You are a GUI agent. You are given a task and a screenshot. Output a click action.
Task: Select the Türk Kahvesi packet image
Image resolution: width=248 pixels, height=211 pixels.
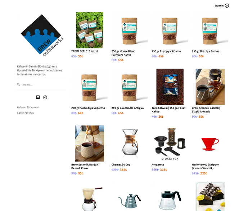pyautogui.click(x=170, y=87)
